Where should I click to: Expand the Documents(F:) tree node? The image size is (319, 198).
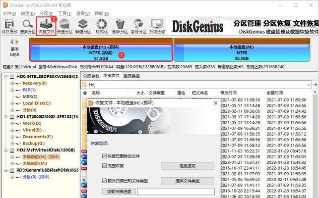pyautogui.click(x=12, y=137)
